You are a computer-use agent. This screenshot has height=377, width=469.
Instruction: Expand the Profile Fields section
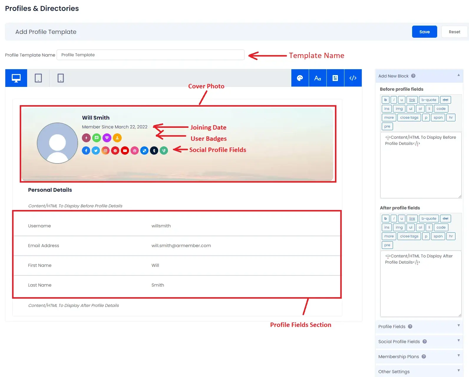[458, 326]
